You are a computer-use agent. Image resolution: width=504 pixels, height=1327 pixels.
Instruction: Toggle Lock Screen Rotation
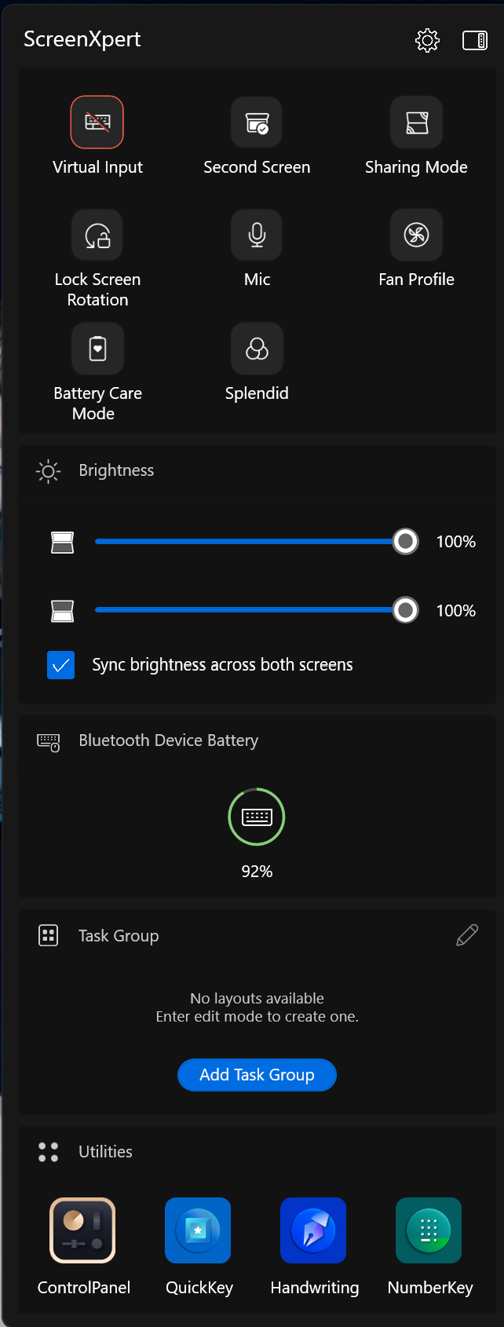pos(97,235)
